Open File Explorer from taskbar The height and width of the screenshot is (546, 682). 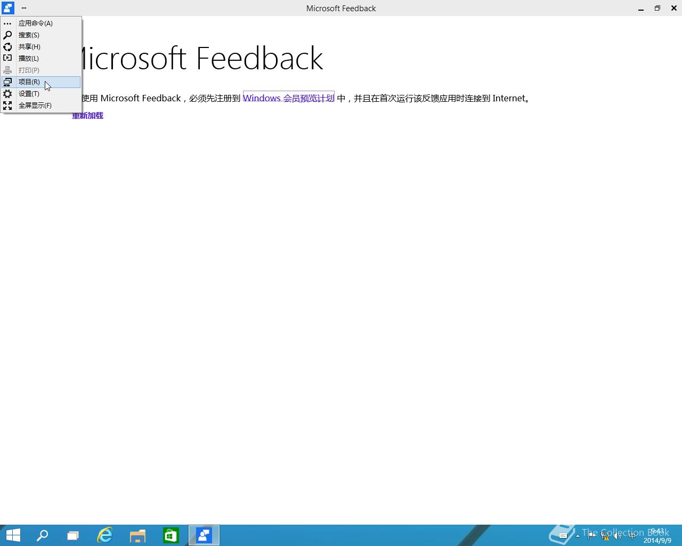tap(138, 535)
